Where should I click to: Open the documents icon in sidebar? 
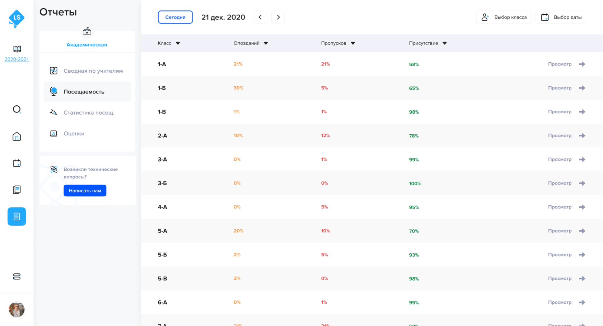tap(17, 190)
